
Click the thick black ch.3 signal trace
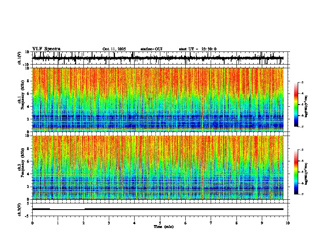[184, 209]
